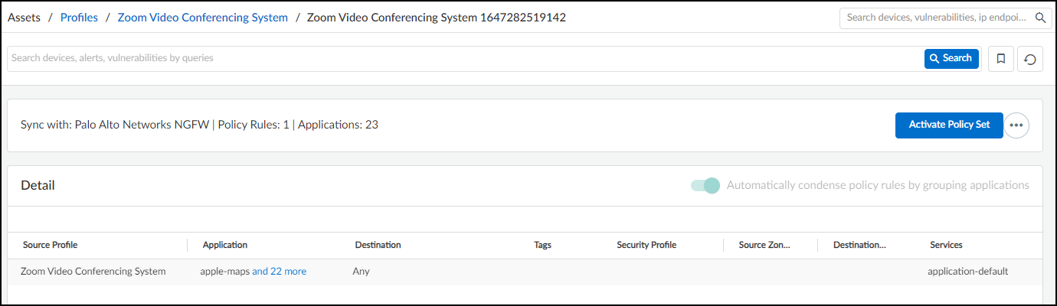
Task: Click the Destination column header
Action: pyautogui.click(x=378, y=245)
